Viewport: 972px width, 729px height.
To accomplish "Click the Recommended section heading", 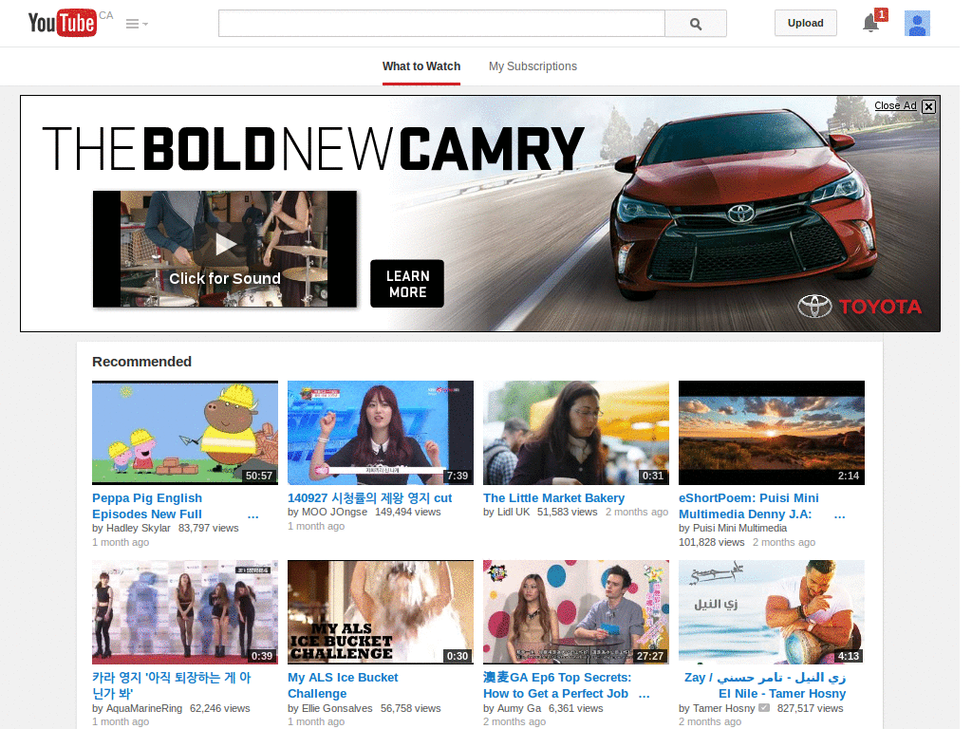I will click(x=142, y=362).
